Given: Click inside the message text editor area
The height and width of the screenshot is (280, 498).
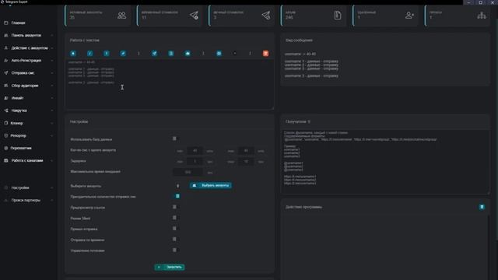Looking at the screenshot, I should point(170,84).
